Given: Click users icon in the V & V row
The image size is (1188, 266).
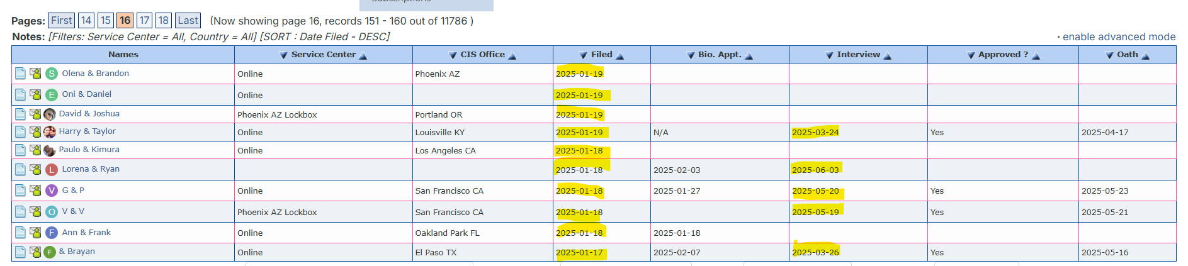Looking at the screenshot, I should 36,212.
